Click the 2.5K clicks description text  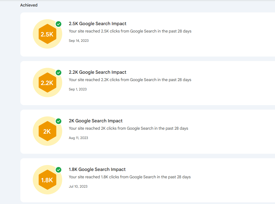point(130,31)
